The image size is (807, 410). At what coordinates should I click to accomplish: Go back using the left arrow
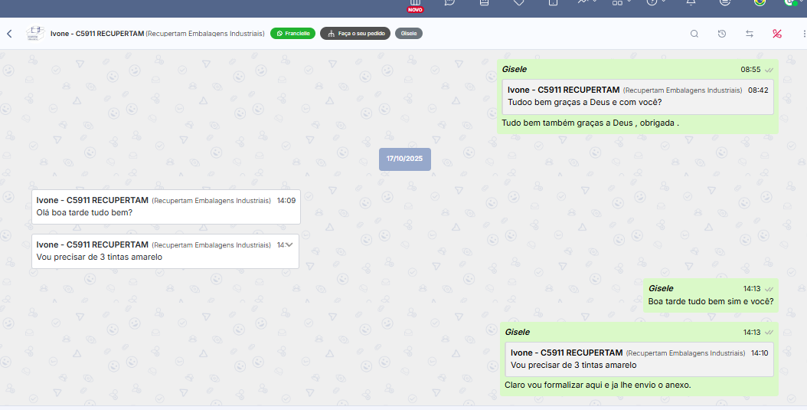[x=9, y=34]
